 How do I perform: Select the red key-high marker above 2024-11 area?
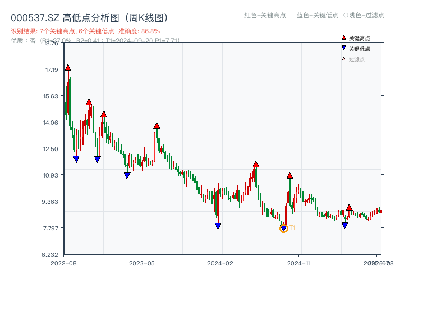[x=289, y=175]
